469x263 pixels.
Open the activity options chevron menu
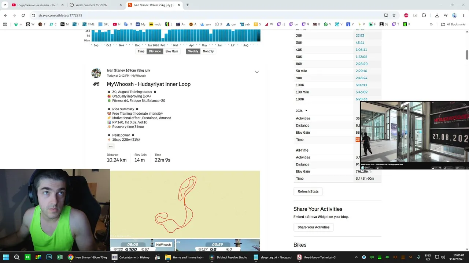[257, 72]
